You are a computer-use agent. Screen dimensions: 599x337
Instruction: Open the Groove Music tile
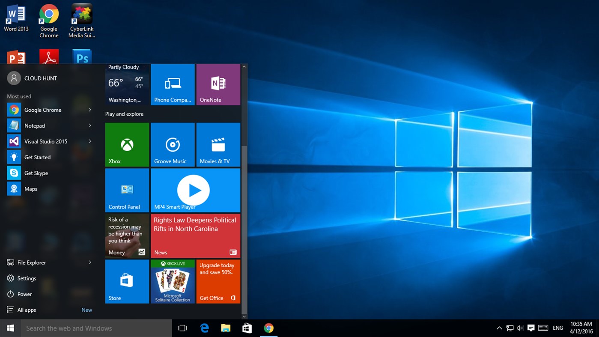point(173,145)
